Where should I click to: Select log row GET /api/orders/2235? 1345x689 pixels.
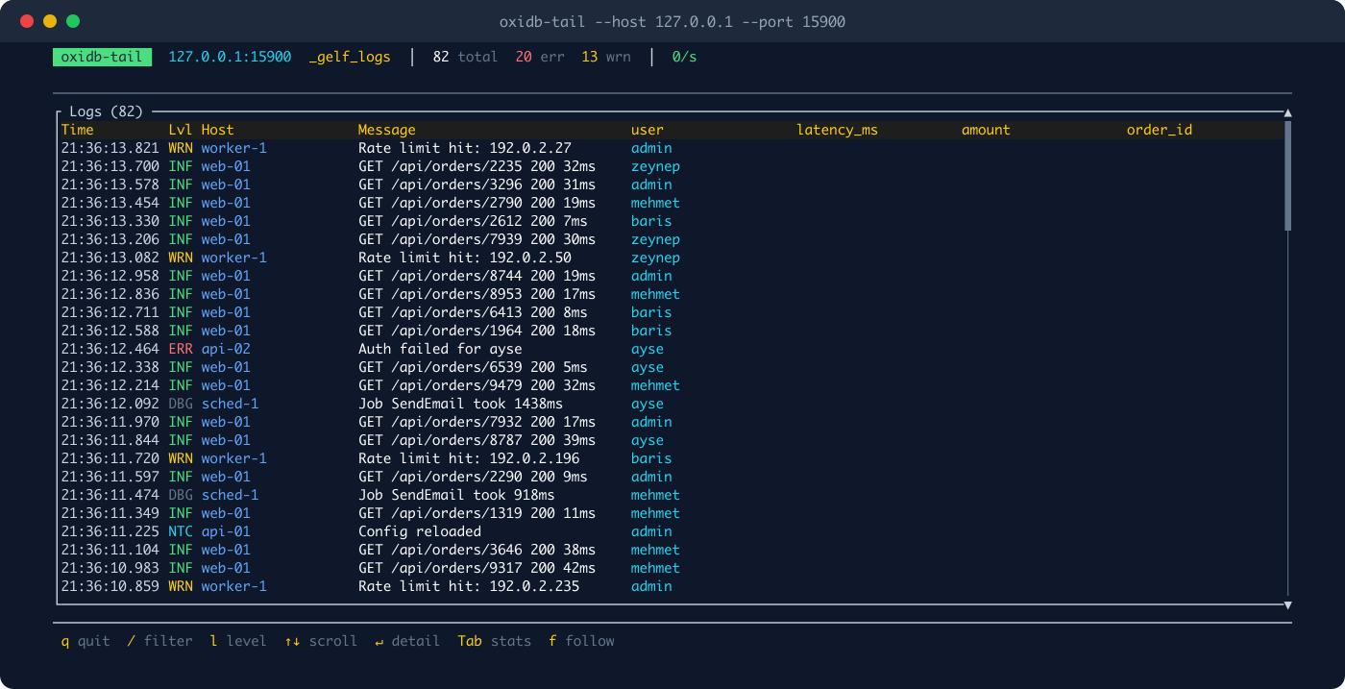point(671,166)
